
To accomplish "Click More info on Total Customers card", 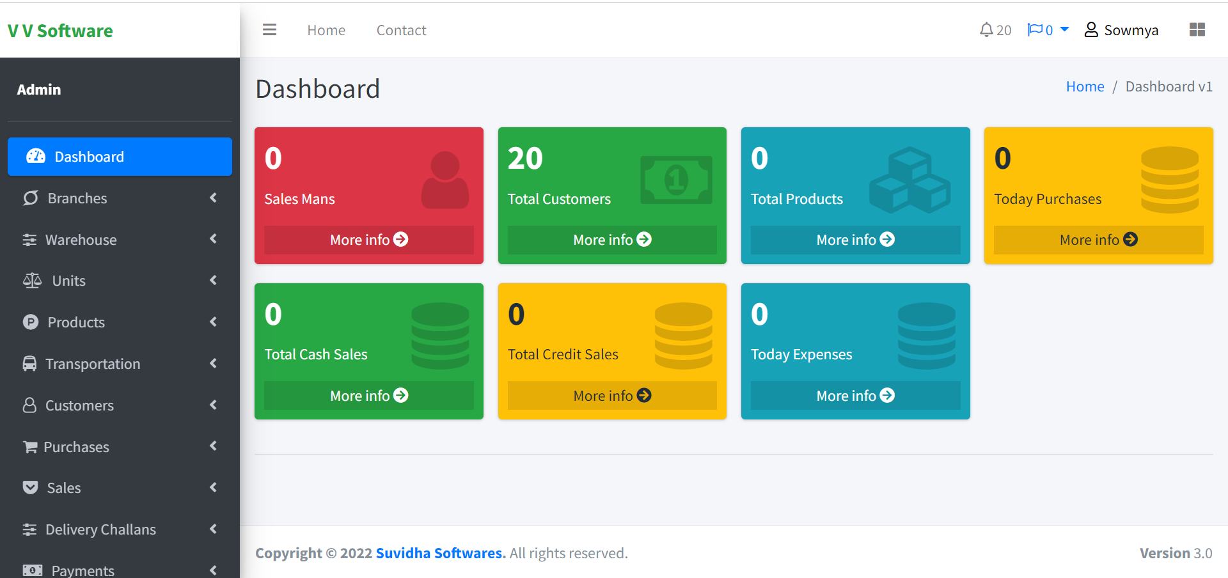I will click(611, 240).
